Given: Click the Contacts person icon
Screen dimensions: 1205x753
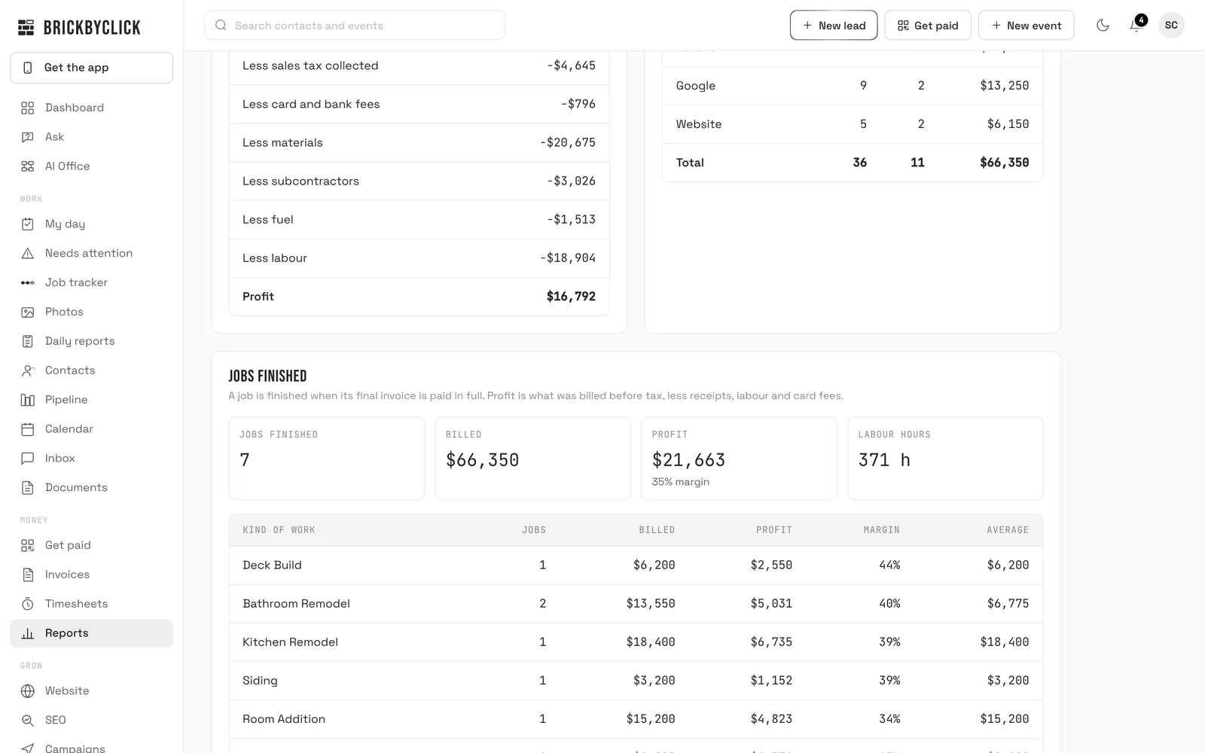Looking at the screenshot, I should coord(28,370).
